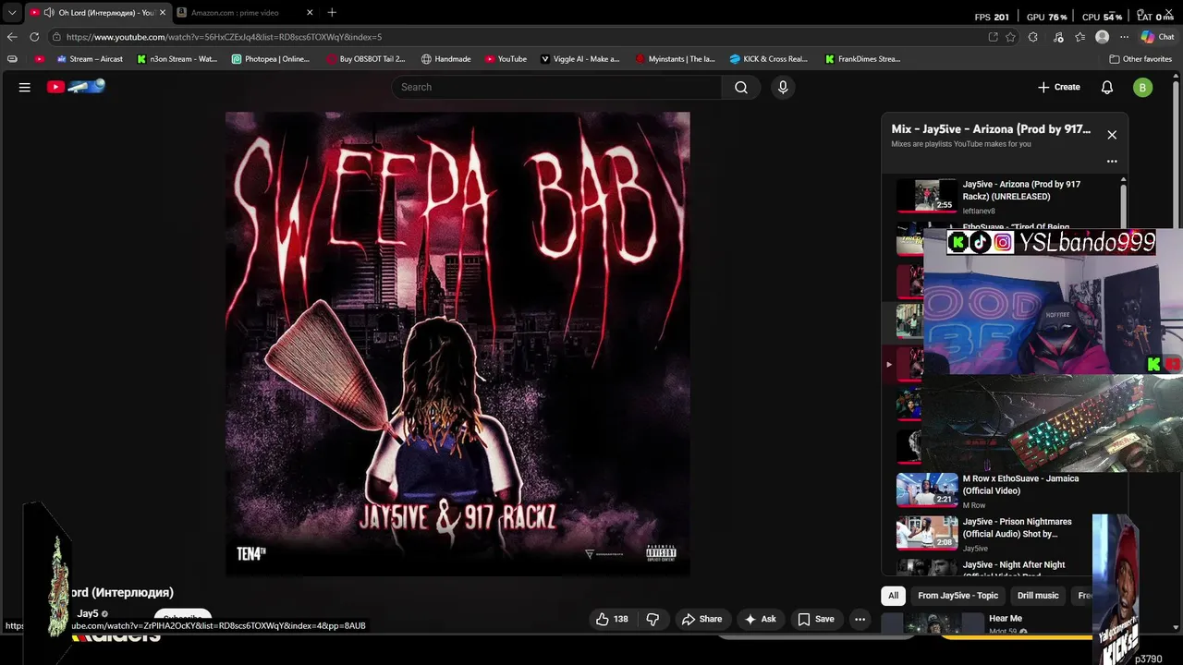Open n3on Stream bookmark
This screenshot has width=1183, height=665.
(177, 59)
